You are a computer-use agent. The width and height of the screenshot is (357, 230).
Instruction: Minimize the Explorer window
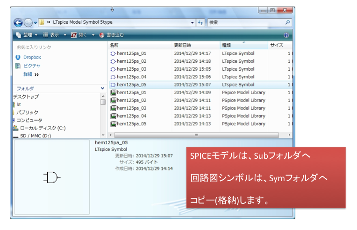(263, 10)
